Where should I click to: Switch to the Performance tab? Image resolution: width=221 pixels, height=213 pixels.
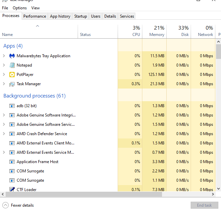click(x=35, y=16)
